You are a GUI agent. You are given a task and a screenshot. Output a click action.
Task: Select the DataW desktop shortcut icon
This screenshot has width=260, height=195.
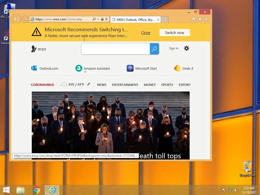tap(5, 37)
